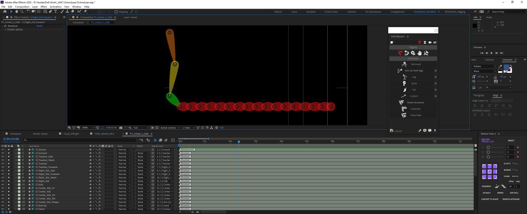This screenshot has height=214, width=527.
Task: Click ADD NULL in Motion Tools
Action: click(514, 193)
